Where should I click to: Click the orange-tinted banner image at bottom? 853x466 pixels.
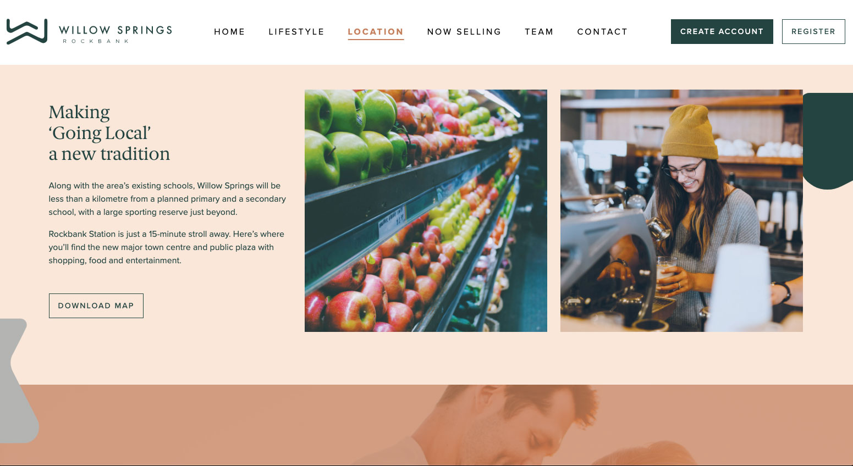point(426,425)
